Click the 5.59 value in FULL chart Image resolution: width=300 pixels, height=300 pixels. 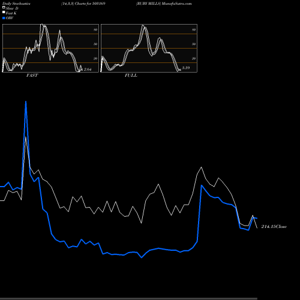point(186,68)
